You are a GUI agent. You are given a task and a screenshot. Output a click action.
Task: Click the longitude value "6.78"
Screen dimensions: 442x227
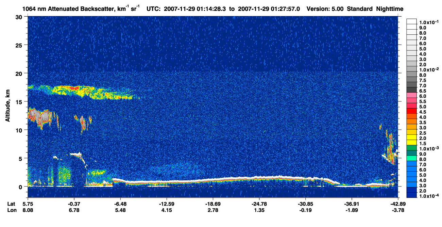(74, 210)
